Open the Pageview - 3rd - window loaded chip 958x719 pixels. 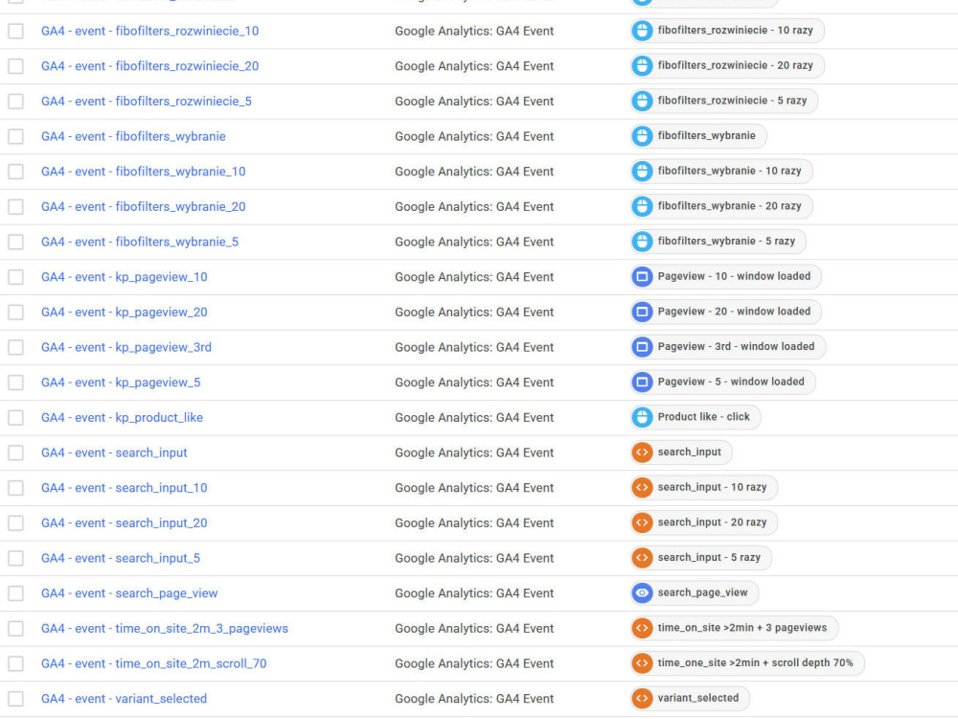pos(728,347)
